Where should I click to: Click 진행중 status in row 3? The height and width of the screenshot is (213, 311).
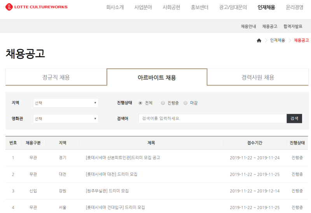coord(297,191)
